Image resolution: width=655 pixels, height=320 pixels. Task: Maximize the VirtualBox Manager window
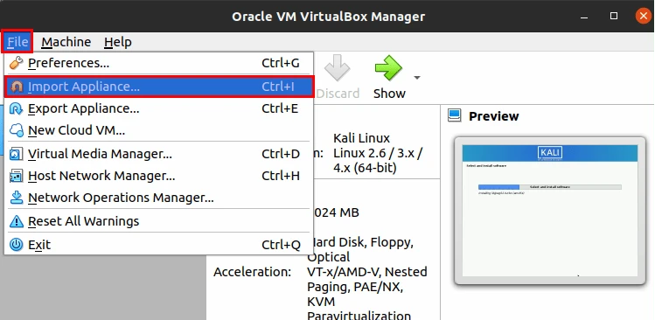[614, 16]
